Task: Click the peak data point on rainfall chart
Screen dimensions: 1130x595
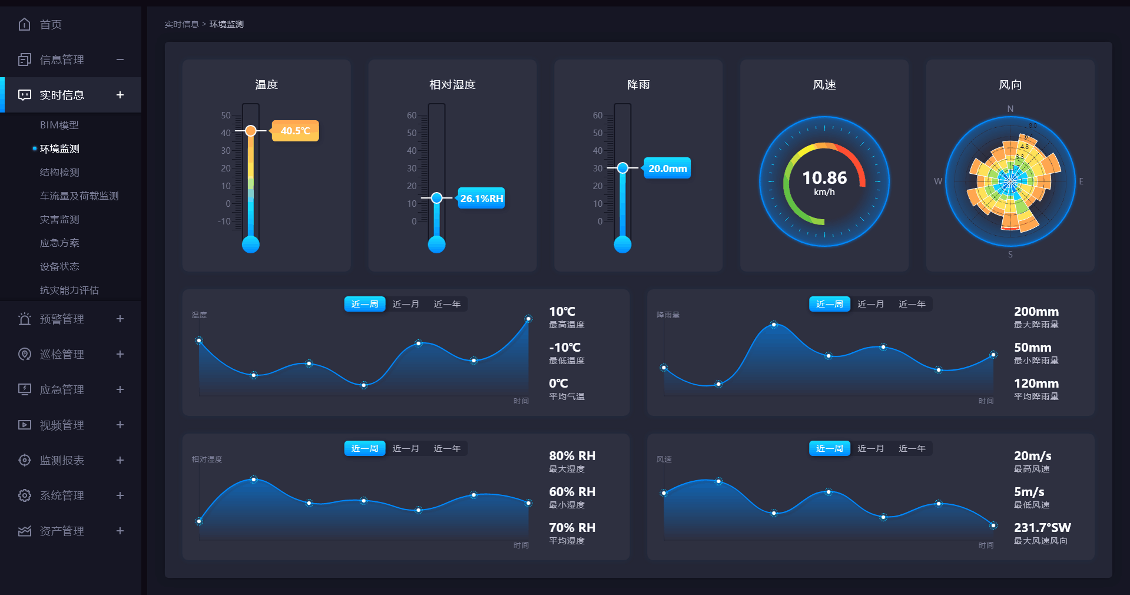Action: [x=774, y=325]
